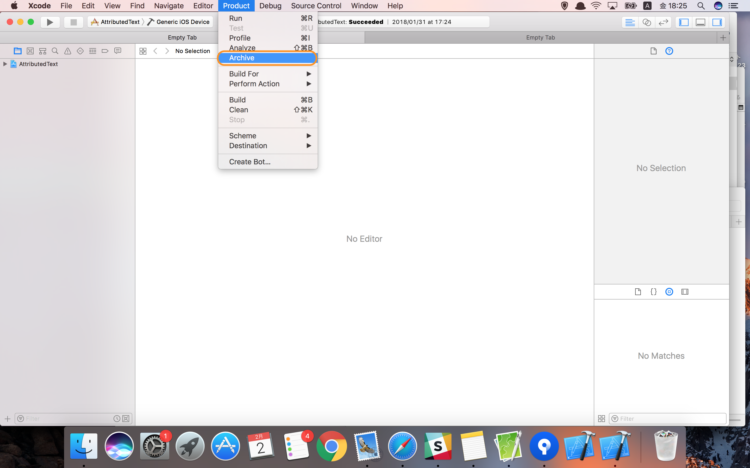
Task: Click the AttributedText project tree item
Action: pos(37,64)
